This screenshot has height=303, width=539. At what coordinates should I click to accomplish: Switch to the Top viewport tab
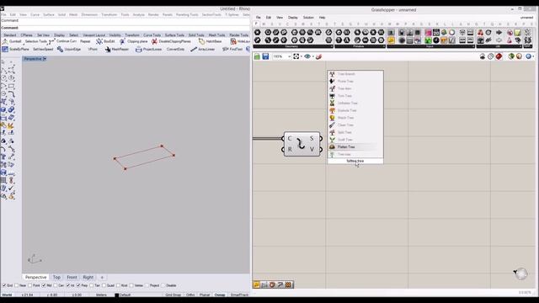(x=56, y=277)
